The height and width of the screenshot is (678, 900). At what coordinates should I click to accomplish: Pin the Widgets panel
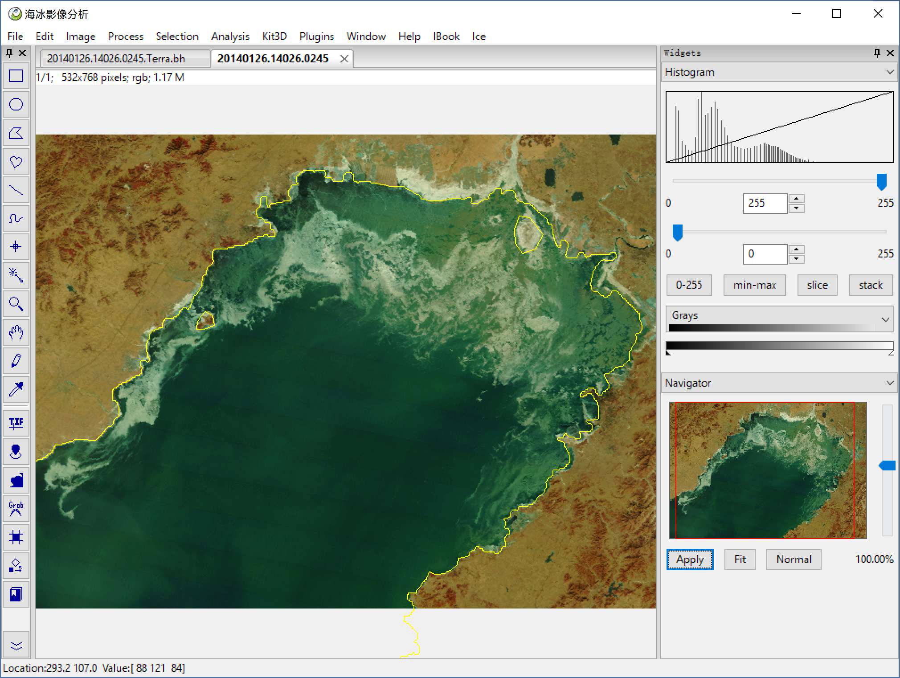coord(877,53)
